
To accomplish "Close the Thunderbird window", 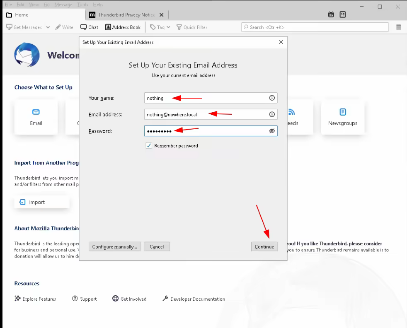I will 397,7.
